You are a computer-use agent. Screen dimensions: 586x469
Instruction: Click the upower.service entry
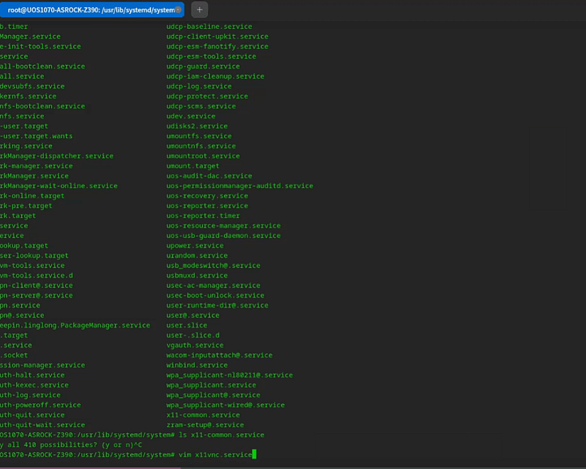[195, 246]
